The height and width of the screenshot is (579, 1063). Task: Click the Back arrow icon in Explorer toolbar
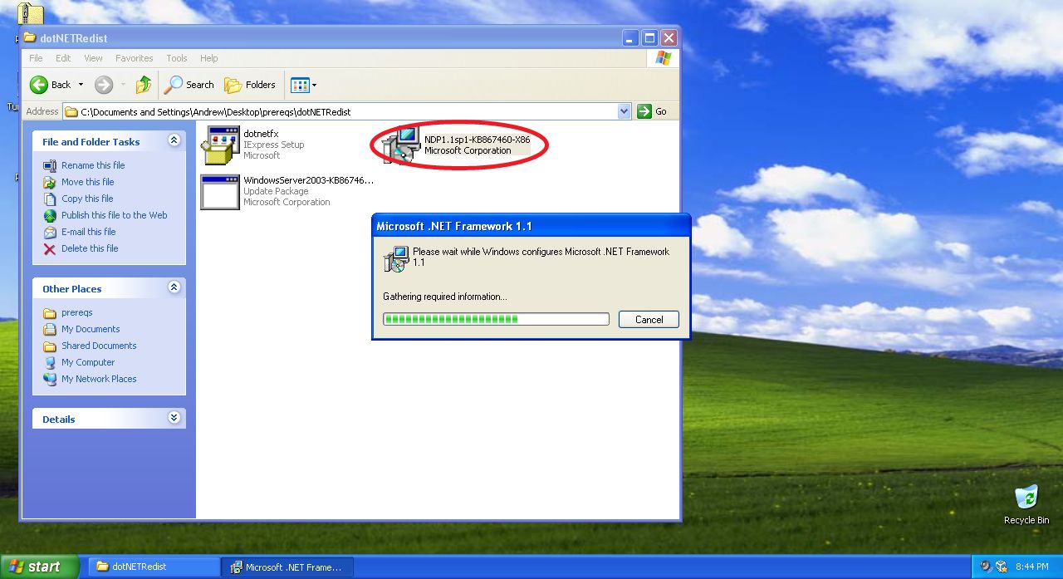(x=39, y=85)
